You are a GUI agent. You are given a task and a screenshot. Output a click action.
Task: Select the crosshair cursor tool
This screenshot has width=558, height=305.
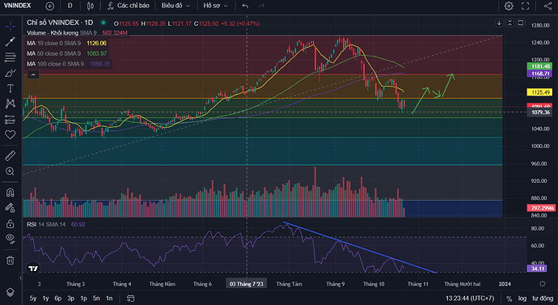tap(11, 26)
